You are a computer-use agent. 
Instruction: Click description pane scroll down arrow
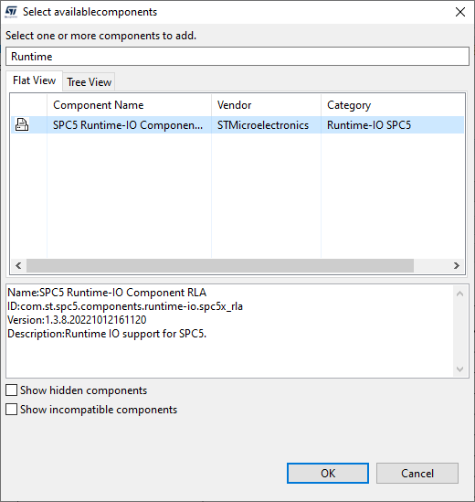pos(460,369)
